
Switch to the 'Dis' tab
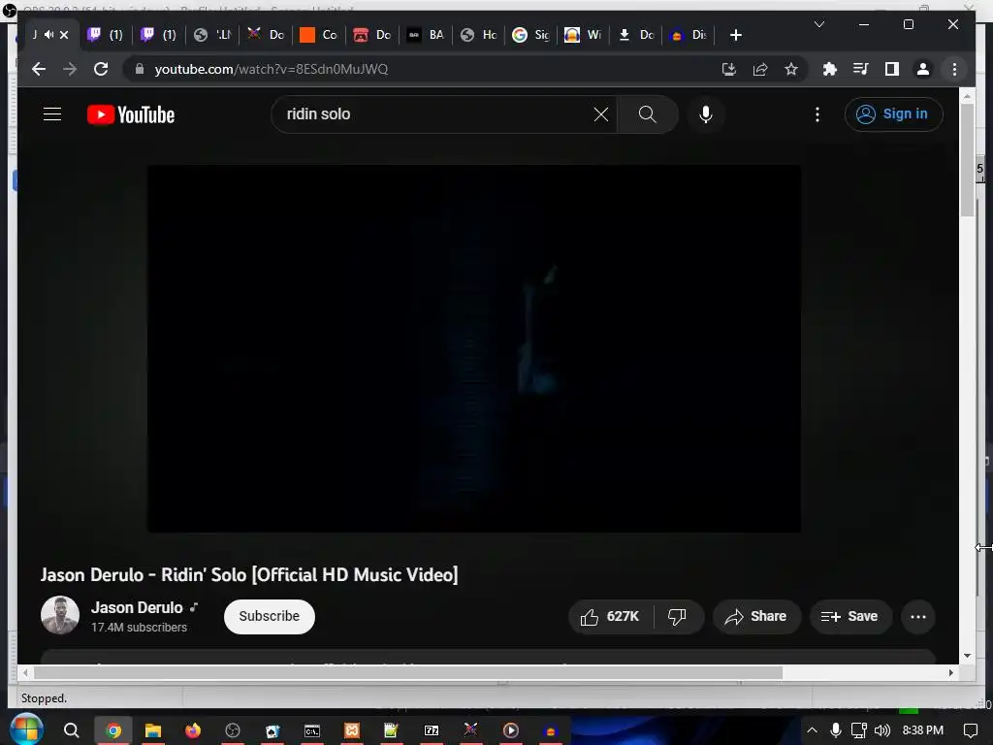click(x=689, y=35)
